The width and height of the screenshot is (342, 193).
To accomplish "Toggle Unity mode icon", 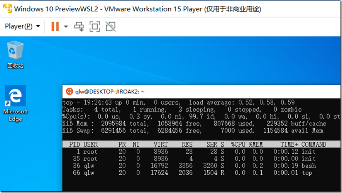I will tap(110, 27).
